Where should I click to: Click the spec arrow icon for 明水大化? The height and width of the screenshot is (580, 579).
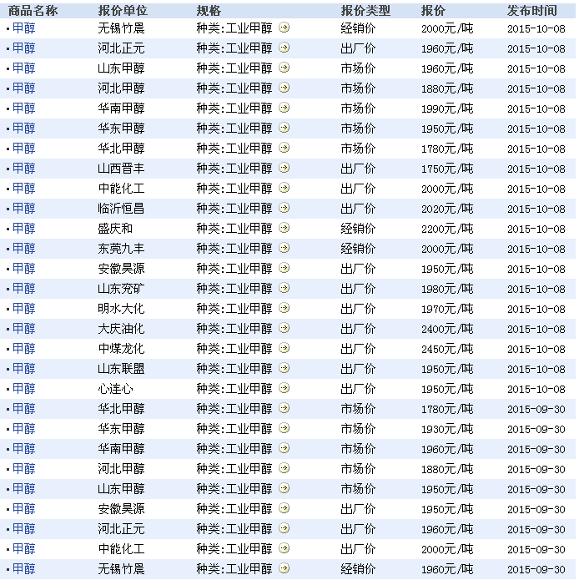tap(284, 308)
